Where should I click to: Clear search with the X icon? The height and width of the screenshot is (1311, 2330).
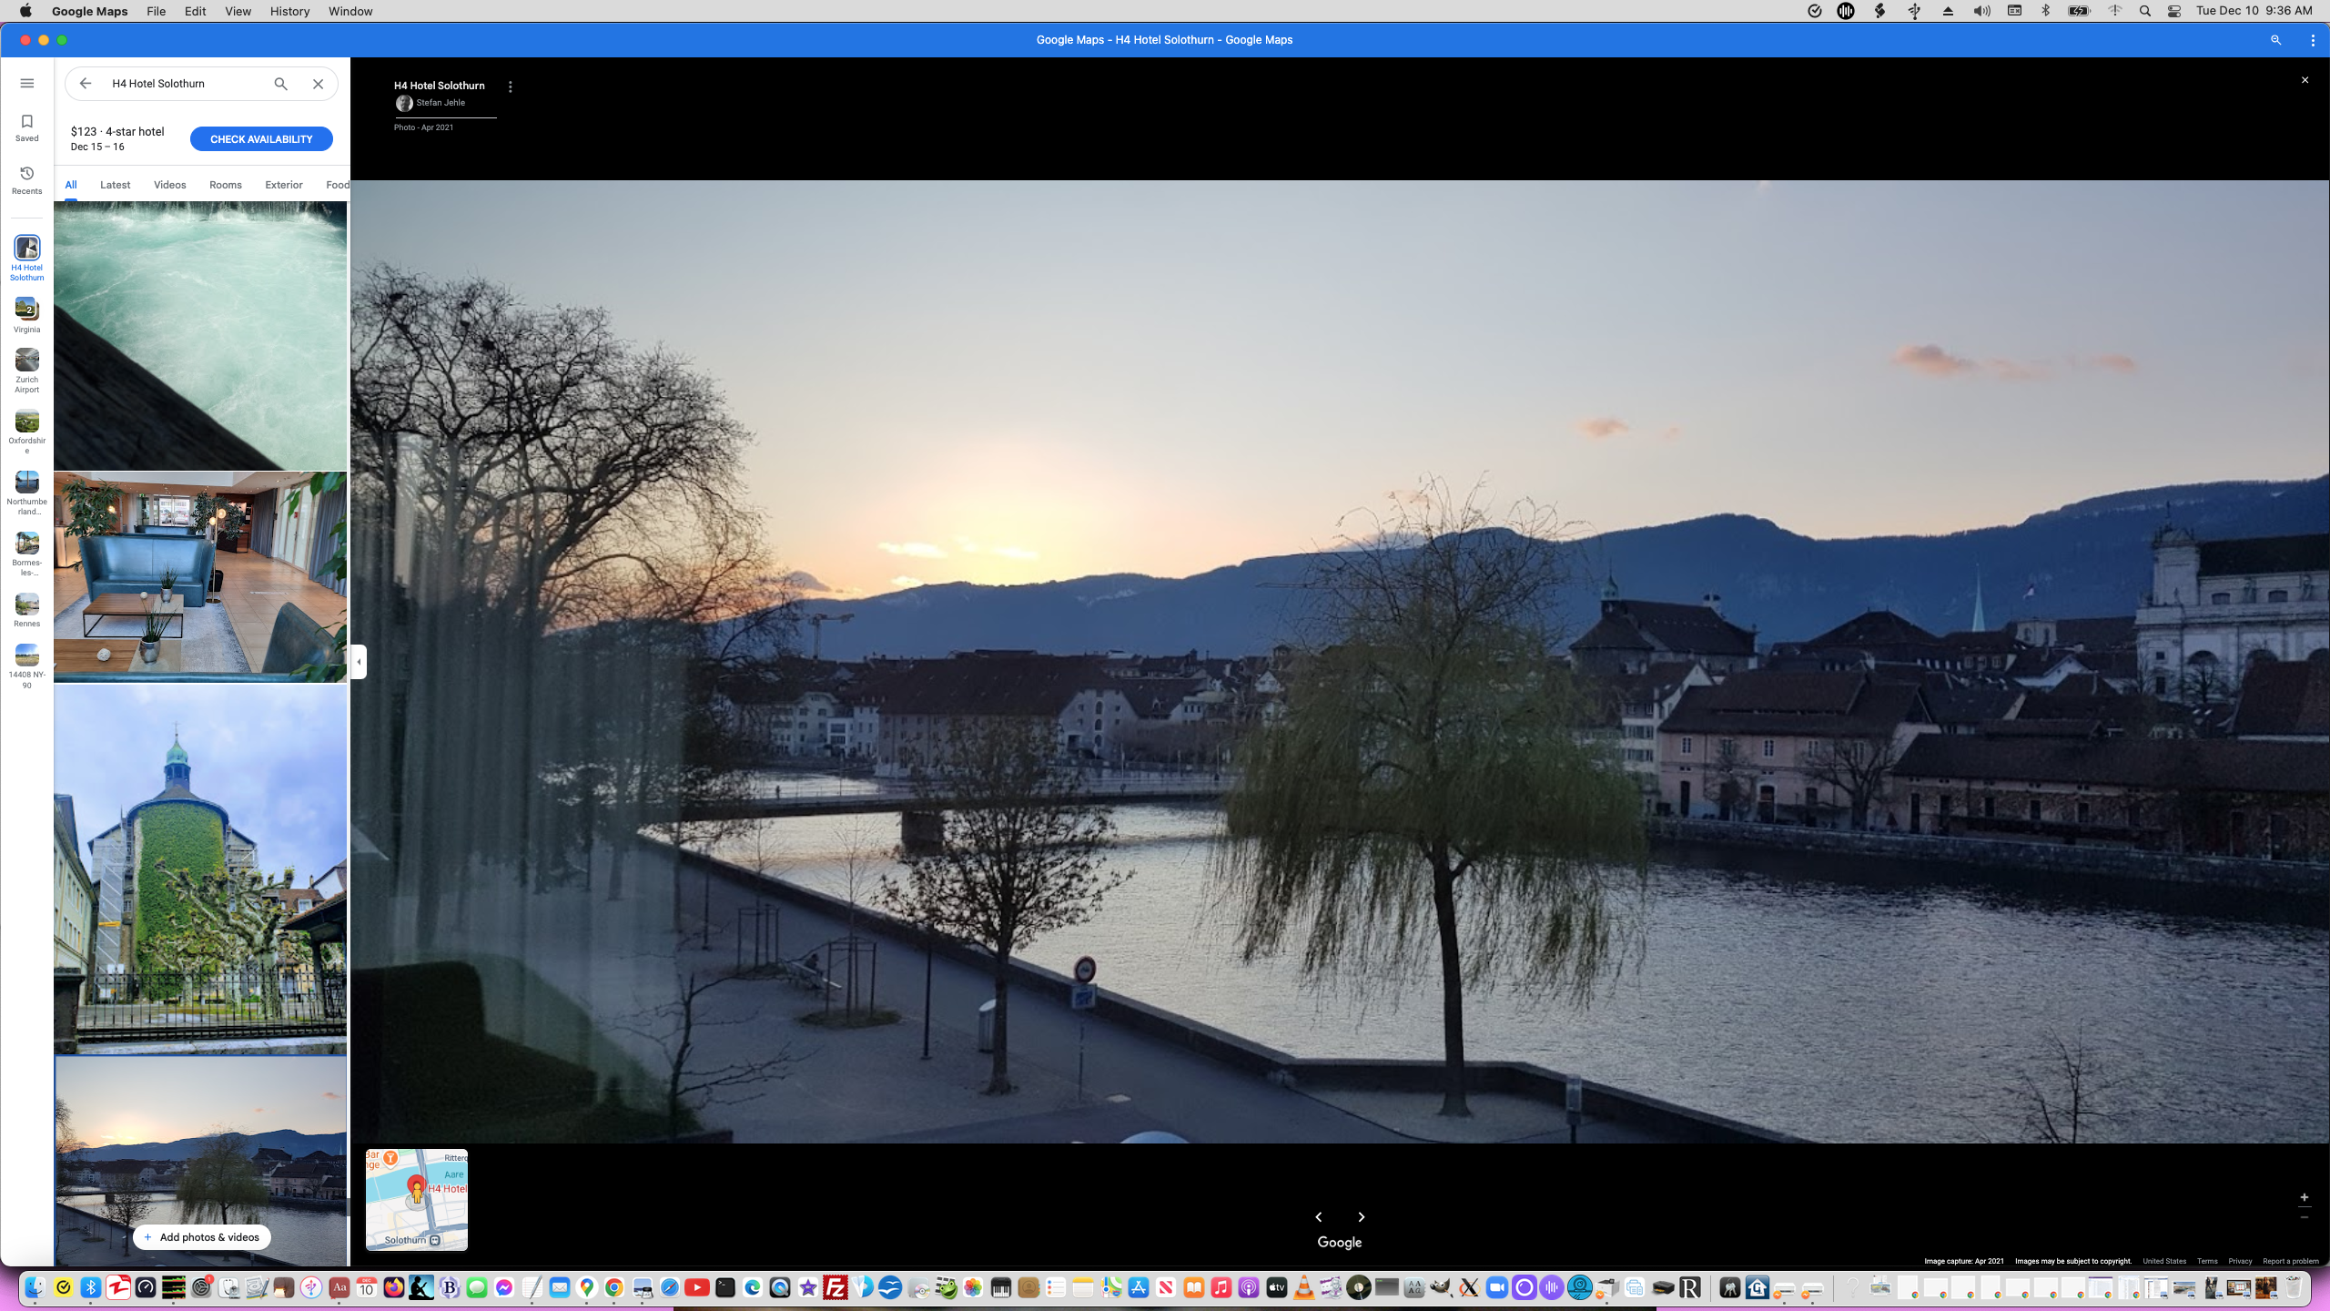318,84
